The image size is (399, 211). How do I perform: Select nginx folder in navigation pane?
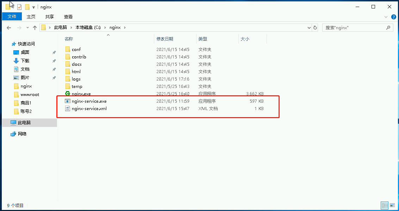point(26,86)
